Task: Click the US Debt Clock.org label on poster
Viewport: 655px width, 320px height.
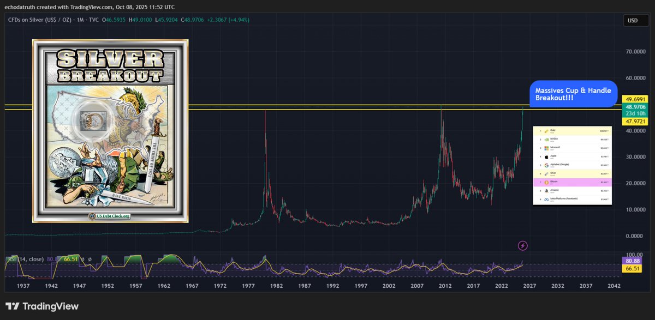Action: coord(111,215)
